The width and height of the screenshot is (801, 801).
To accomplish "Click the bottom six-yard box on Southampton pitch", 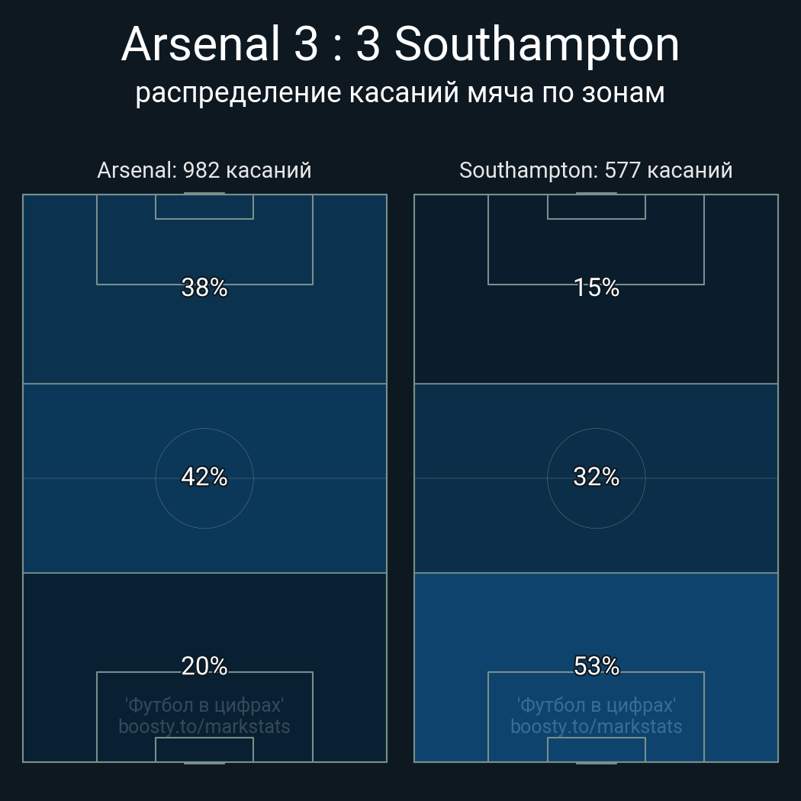I will click(596, 749).
